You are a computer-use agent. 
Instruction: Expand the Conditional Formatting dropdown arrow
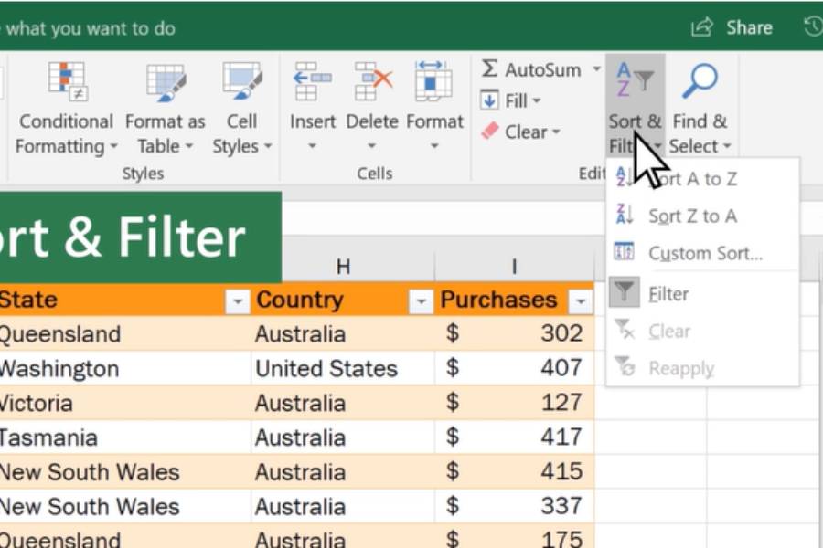pos(114,146)
